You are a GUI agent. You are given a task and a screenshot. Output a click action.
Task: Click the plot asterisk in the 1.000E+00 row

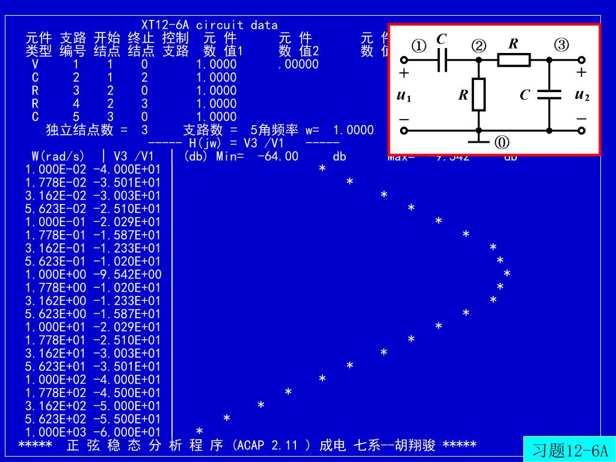pyautogui.click(x=507, y=274)
